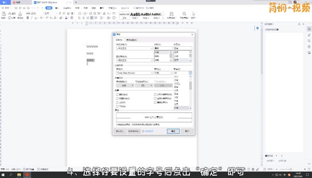Click the location pin icon beside document
This screenshot has height=178, width=312.
click(257, 29)
